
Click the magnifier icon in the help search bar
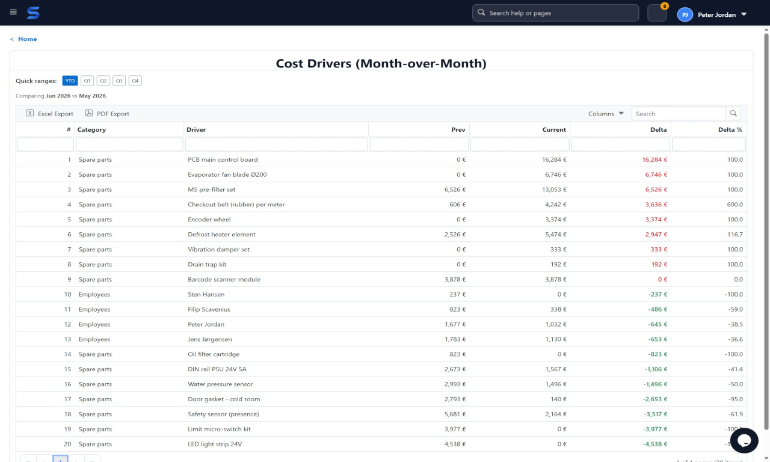coord(481,13)
